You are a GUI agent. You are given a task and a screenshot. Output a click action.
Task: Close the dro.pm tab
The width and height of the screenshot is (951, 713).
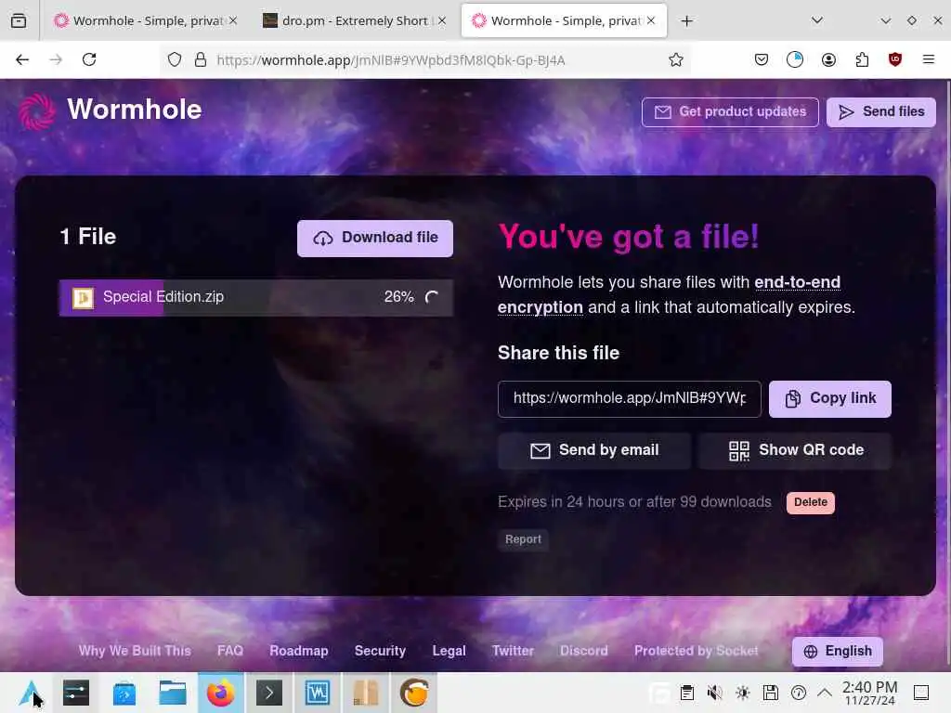(x=442, y=20)
